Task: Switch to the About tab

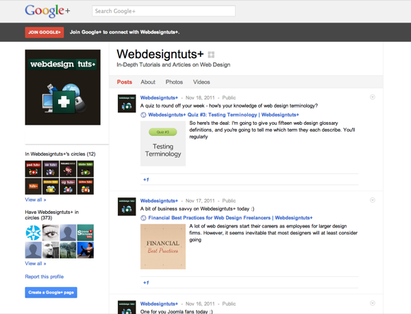Action: [148, 82]
